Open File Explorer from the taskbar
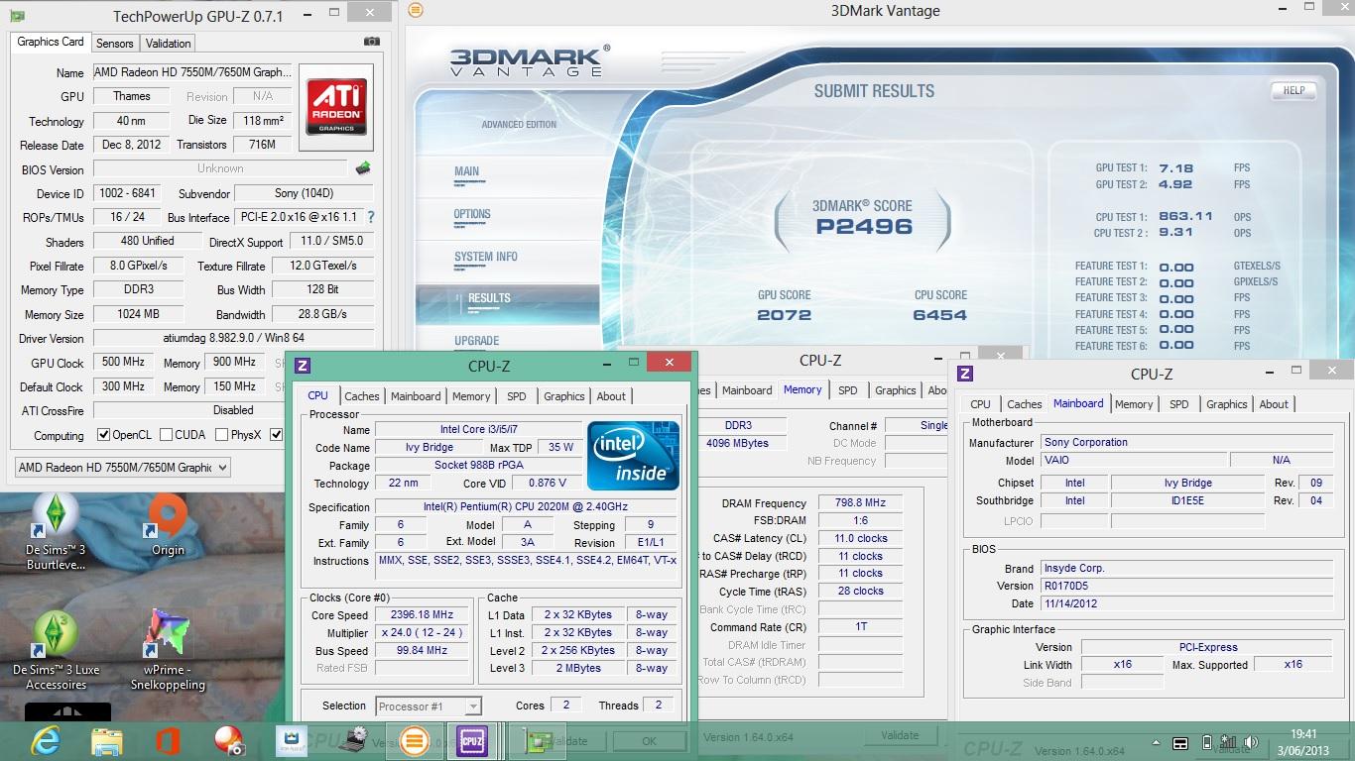 (106, 741)
